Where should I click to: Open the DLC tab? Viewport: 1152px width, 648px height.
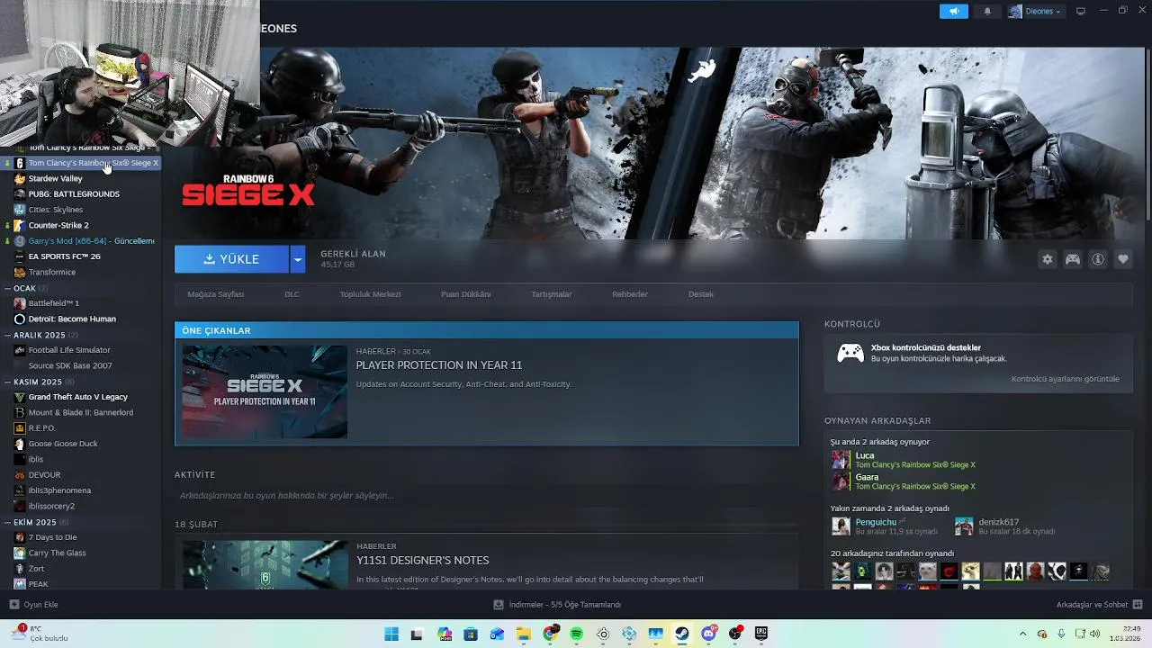coord(292,294)
